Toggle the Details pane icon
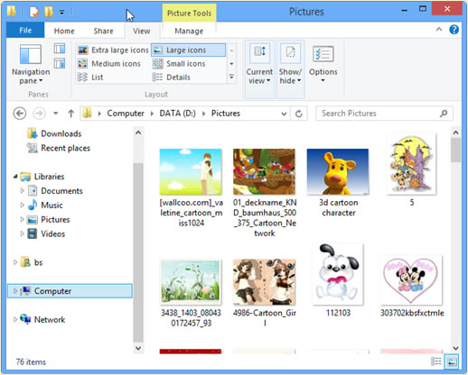The image size is (468, 375). [60, 63]
